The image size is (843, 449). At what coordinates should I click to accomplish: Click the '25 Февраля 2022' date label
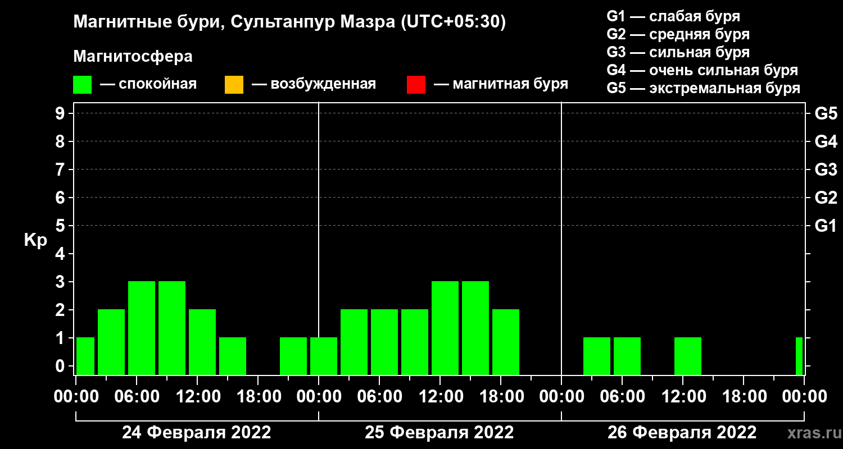click(439, 433)
